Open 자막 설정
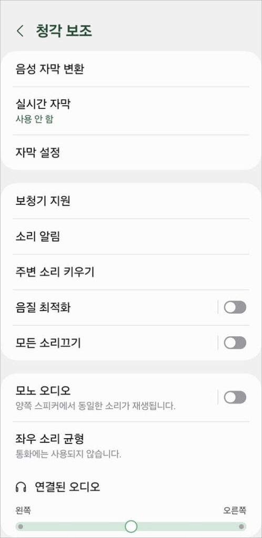The width and height of the screenshot is (262, 538). point(131,152)
